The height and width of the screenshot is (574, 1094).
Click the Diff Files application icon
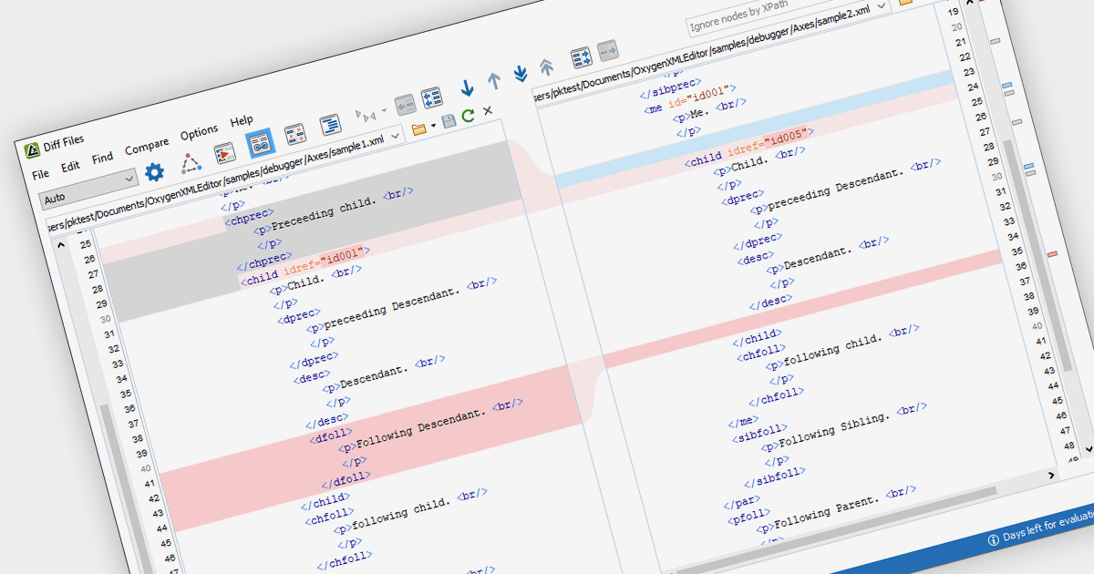tap(31, 149)
